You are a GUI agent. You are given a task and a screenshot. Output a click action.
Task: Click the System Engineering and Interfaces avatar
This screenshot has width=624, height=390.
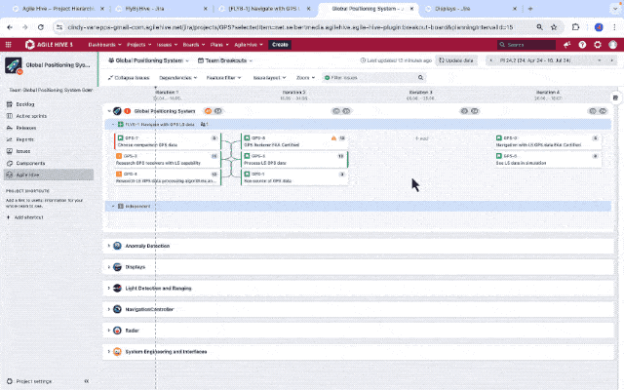coord(117,351)
